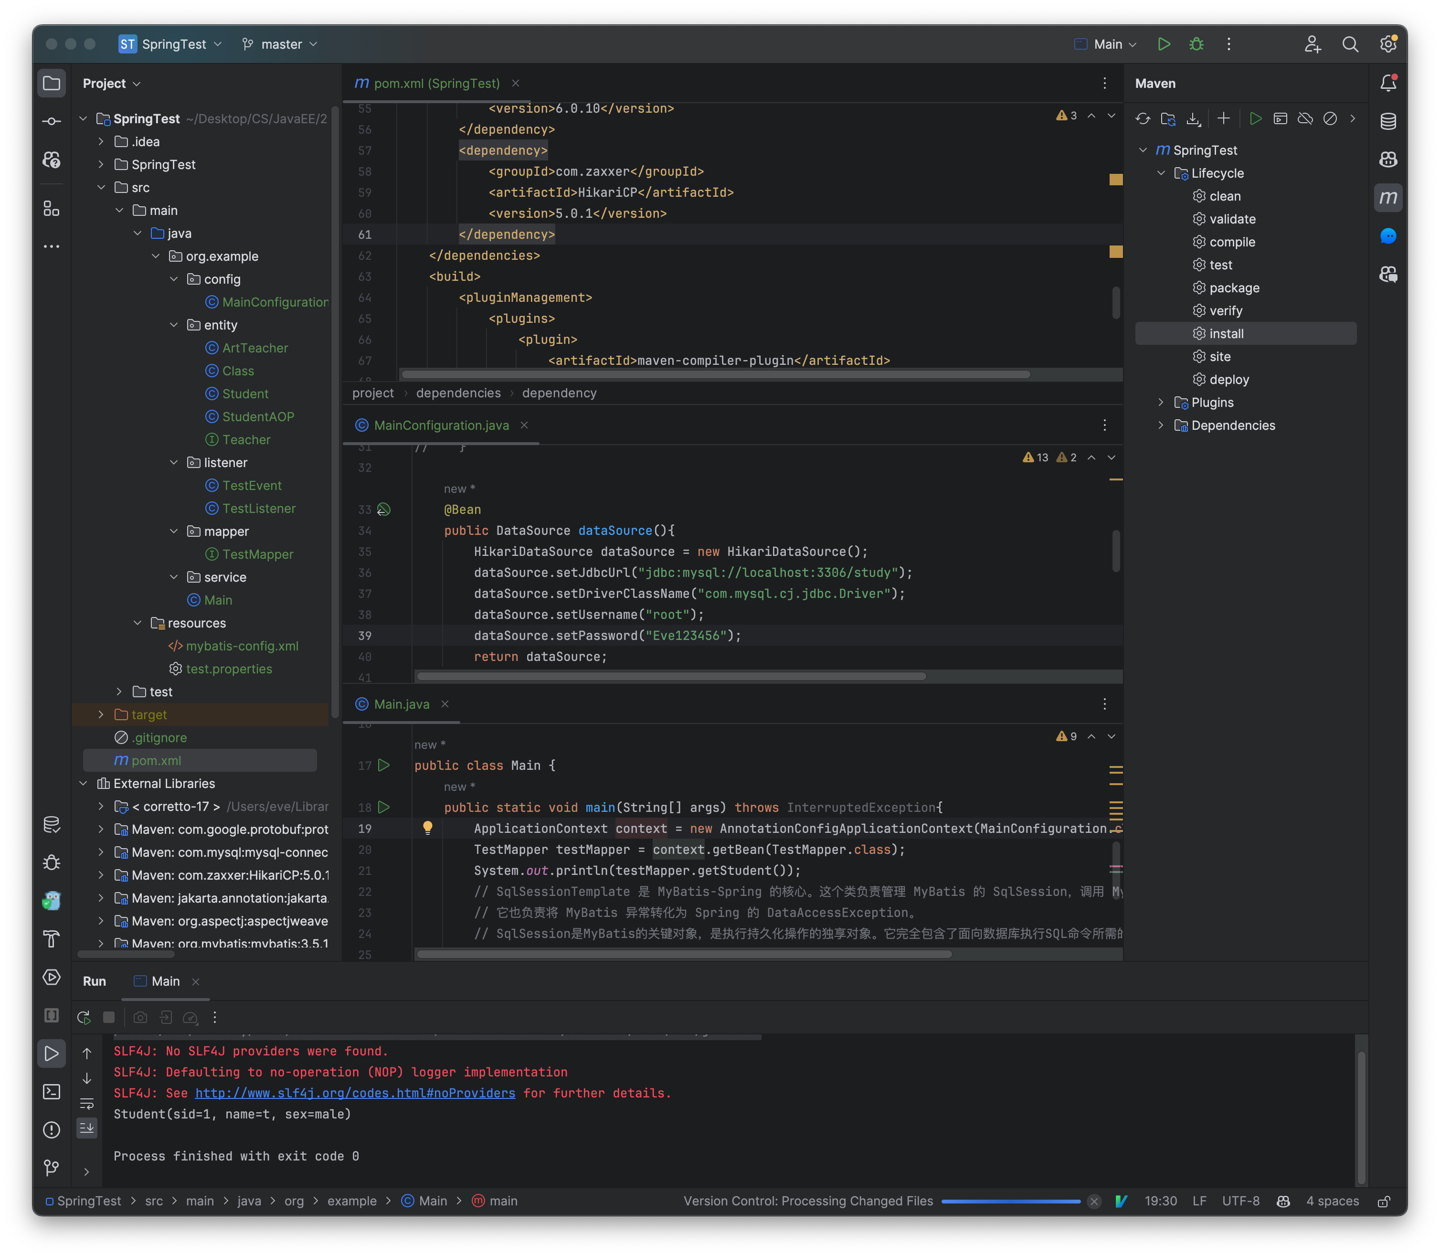Select pom.xml in the project tree
This screenshot has height=1256, width=1440.
coord(157,760)
